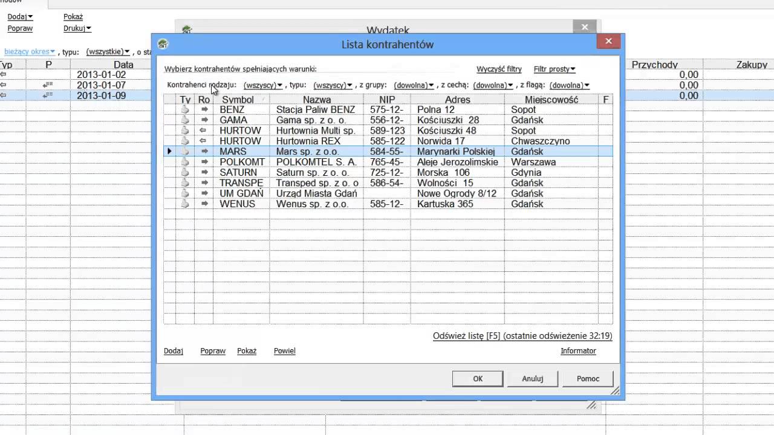Open the Filtr prosty dropdown
Image resolution: width=774 pixels, height=435 pixels.
[x=554, y=69]
